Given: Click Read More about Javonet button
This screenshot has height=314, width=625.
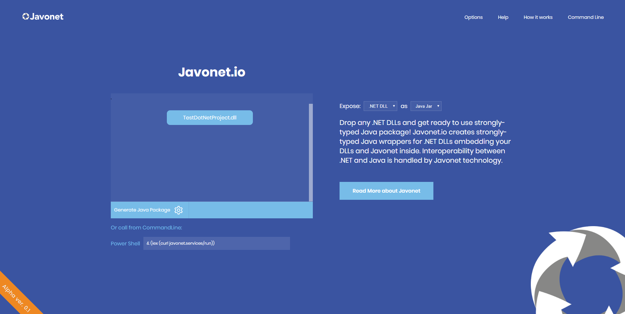Looking at the screenshot, I should (386, 191).
